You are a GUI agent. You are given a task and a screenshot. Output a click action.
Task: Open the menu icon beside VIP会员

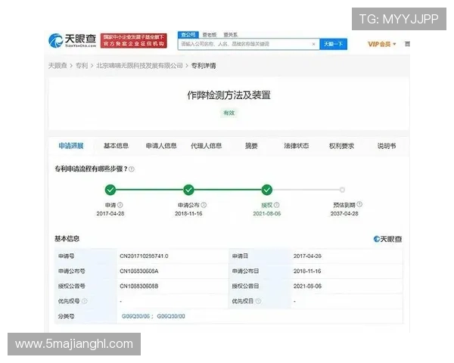coord(407,44)
